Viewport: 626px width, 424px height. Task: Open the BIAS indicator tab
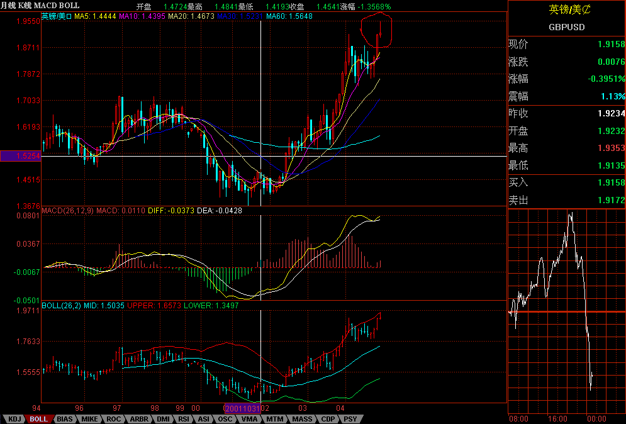click(65, 419)
